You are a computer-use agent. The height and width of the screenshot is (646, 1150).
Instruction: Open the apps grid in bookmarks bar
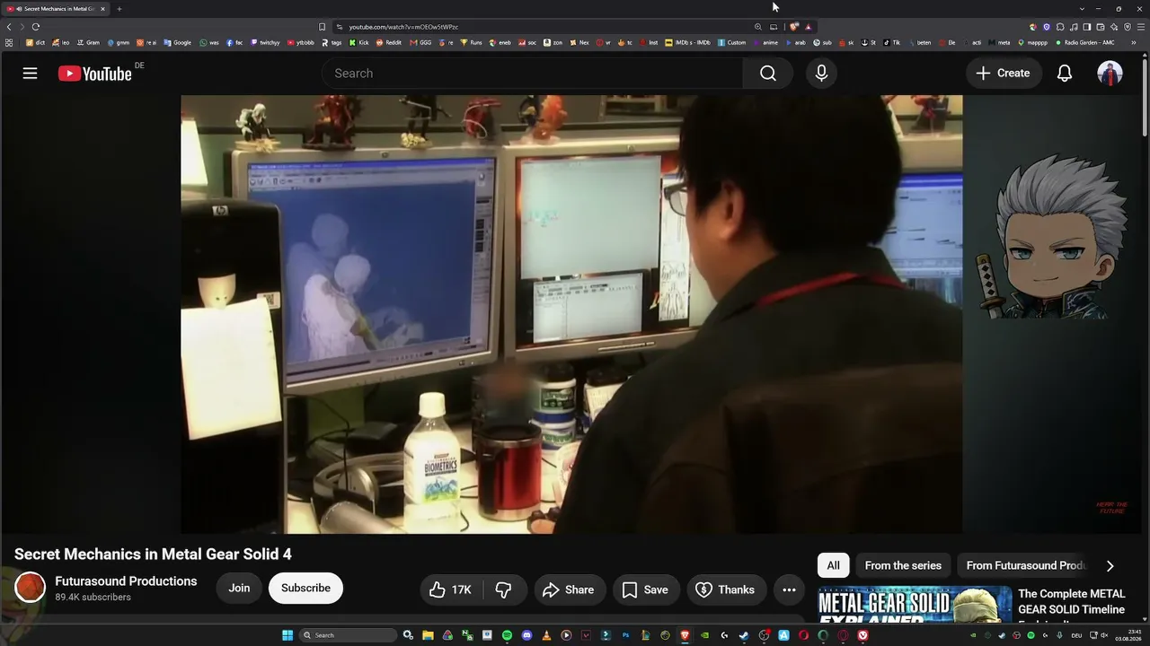click(9, 42)
